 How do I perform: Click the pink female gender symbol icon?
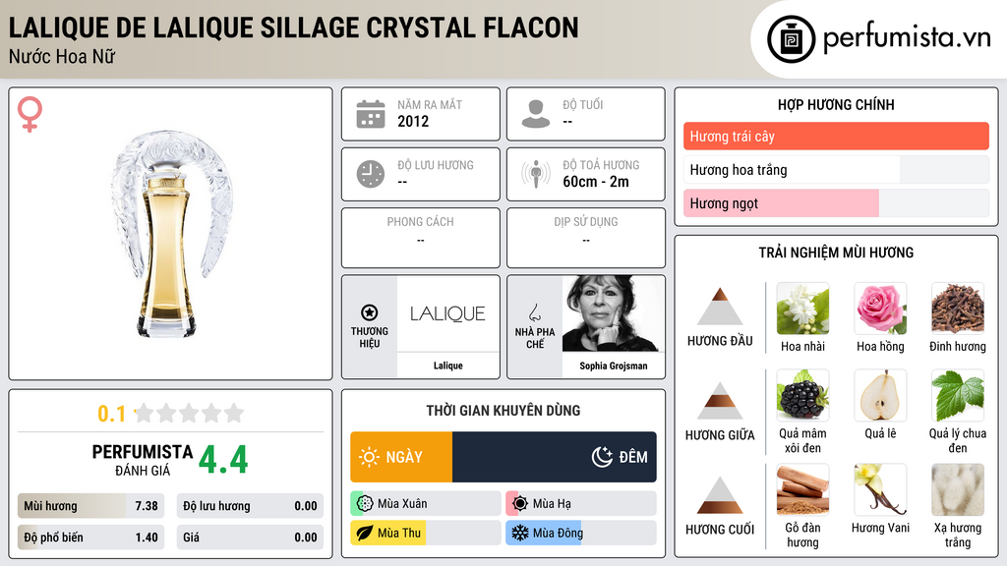pyautogui.click(x=30, y=114)
